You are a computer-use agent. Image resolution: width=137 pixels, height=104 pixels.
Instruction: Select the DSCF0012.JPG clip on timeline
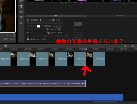coord(99,59)
